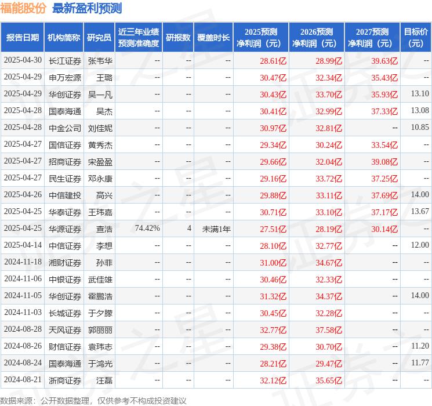Select the 2026预测净利润 column header
432x406 pixels.
tap(317, 37)
